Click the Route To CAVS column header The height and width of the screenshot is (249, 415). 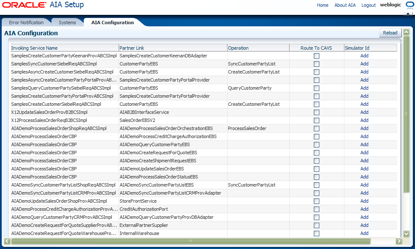[x=316, y=48]
